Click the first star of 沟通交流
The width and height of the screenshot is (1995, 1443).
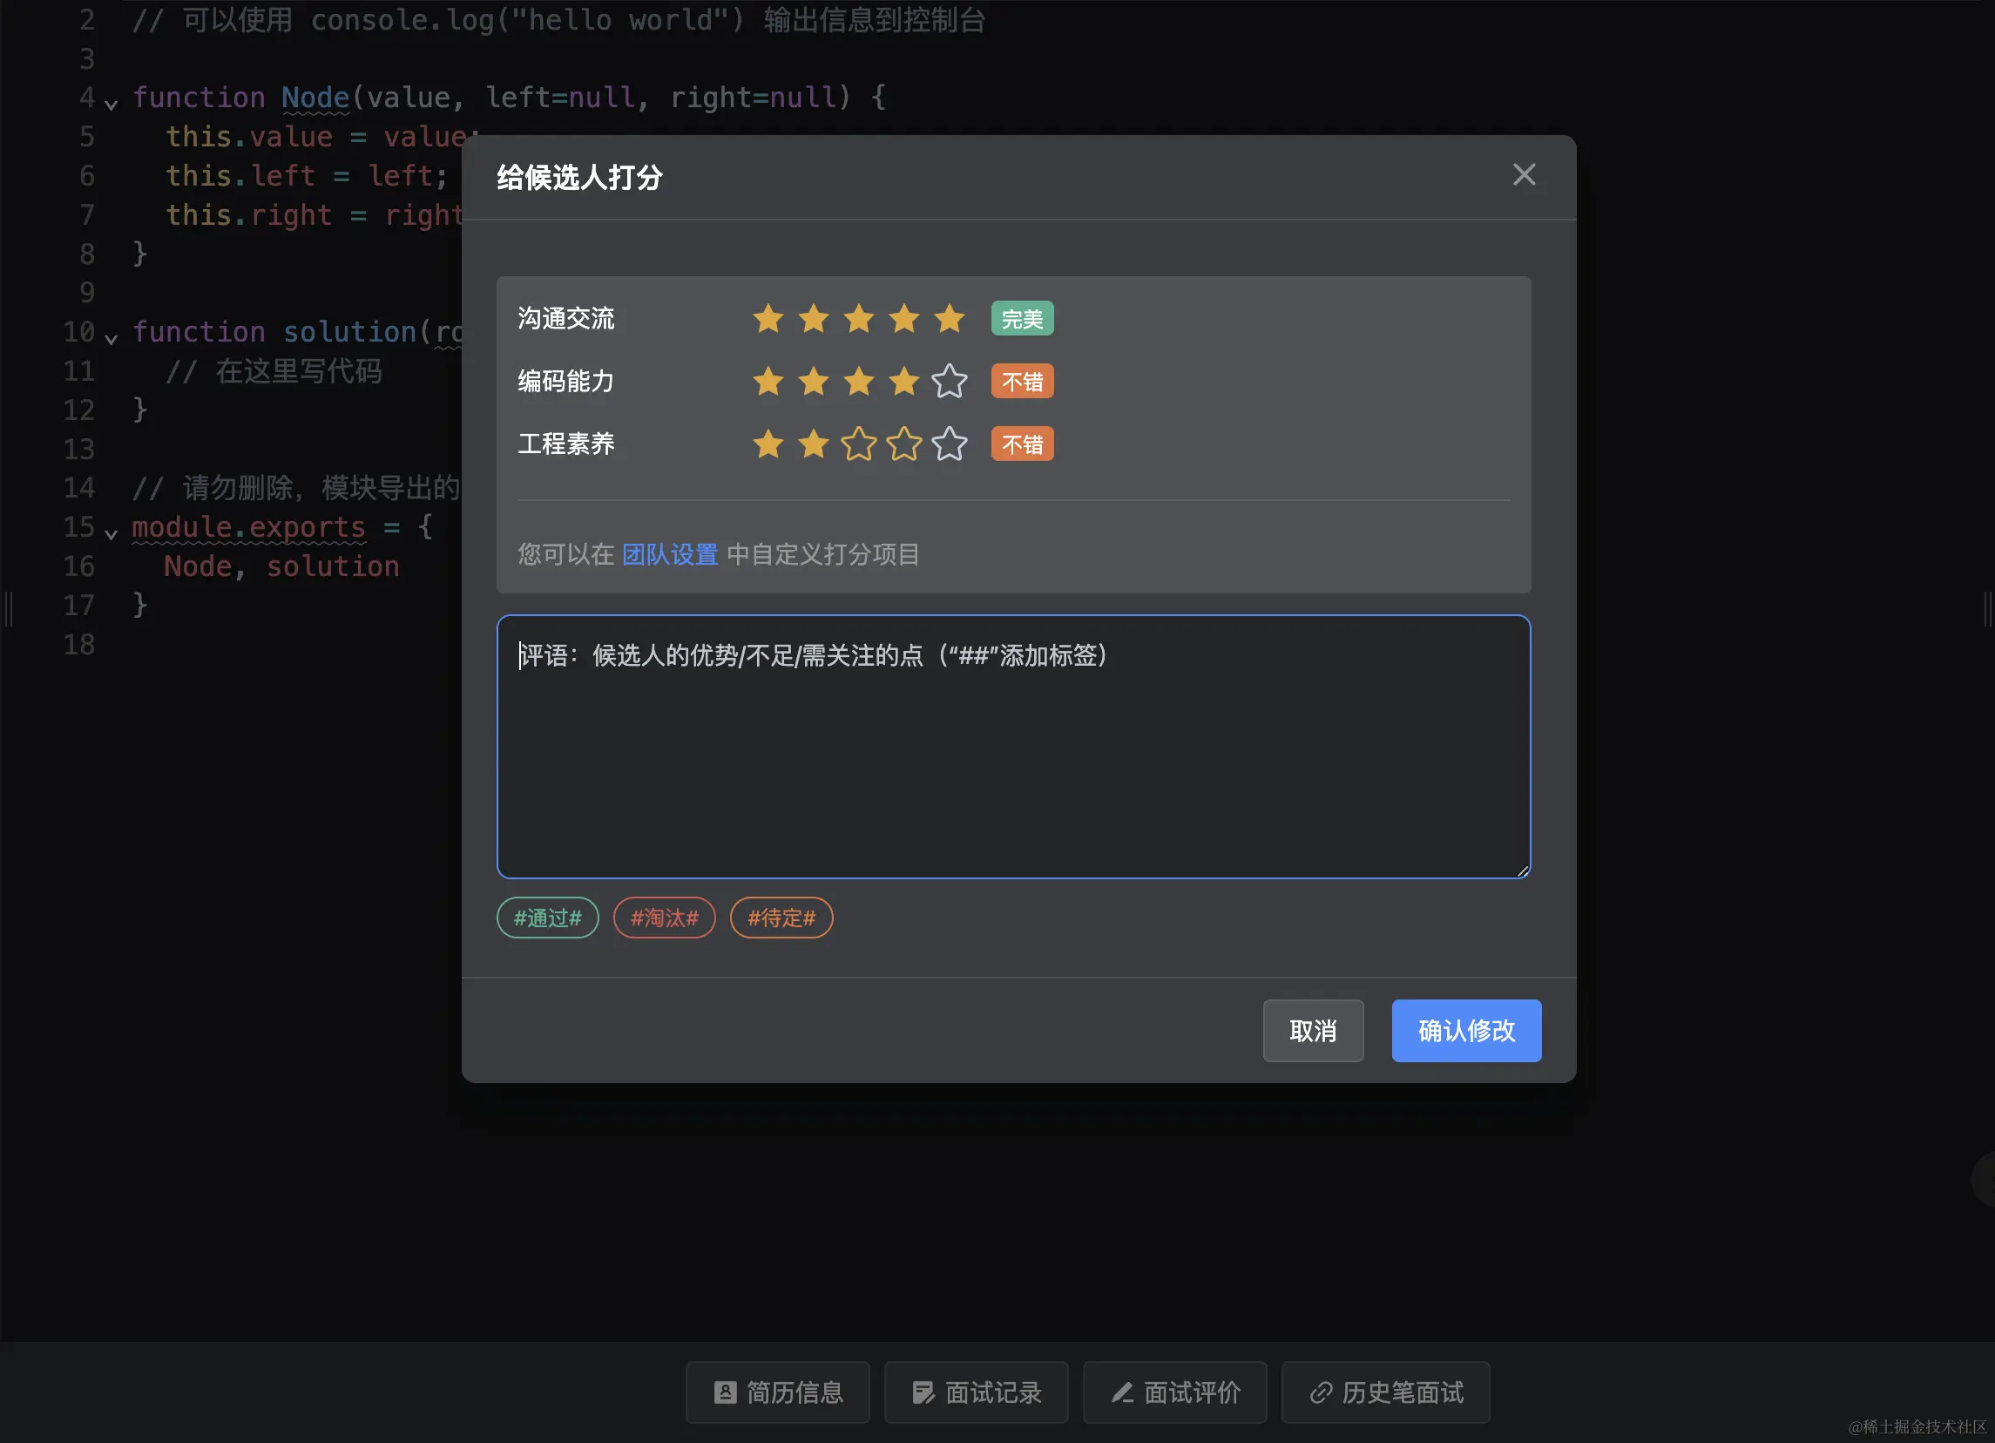point(768,319)
